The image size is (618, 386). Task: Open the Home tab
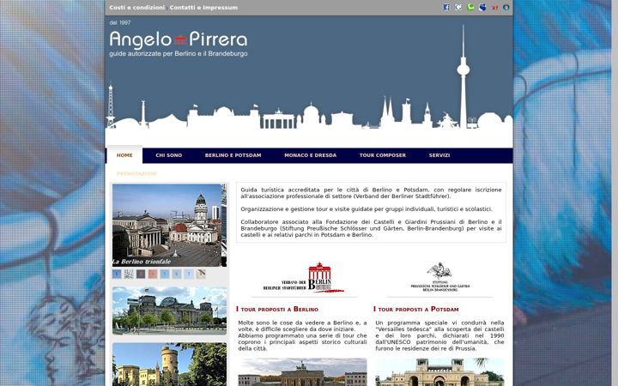coord(124,155)
